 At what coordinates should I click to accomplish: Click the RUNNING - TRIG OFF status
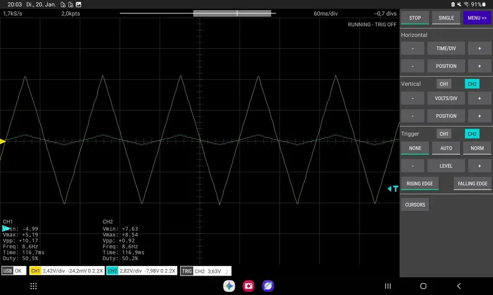[x=372, y=24]
